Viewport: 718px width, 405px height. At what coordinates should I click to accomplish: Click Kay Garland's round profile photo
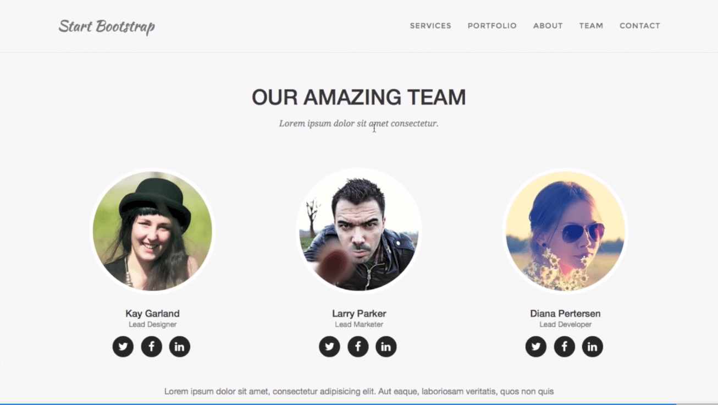pos(152,231)
